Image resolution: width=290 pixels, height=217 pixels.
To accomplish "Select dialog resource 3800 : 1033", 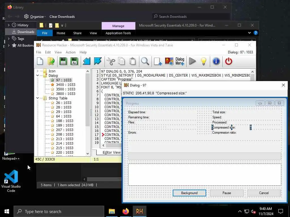I will [65, 94].
